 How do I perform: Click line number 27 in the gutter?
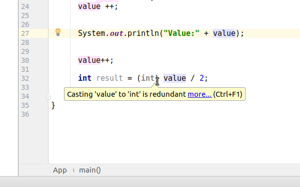click(25, 33)
